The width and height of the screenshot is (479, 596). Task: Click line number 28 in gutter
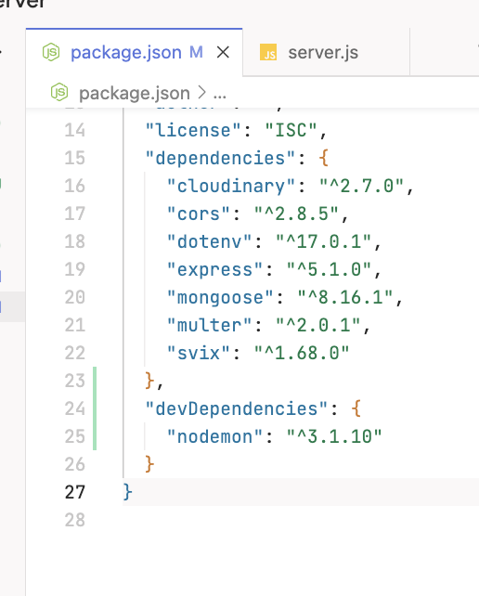click(74, 520)
